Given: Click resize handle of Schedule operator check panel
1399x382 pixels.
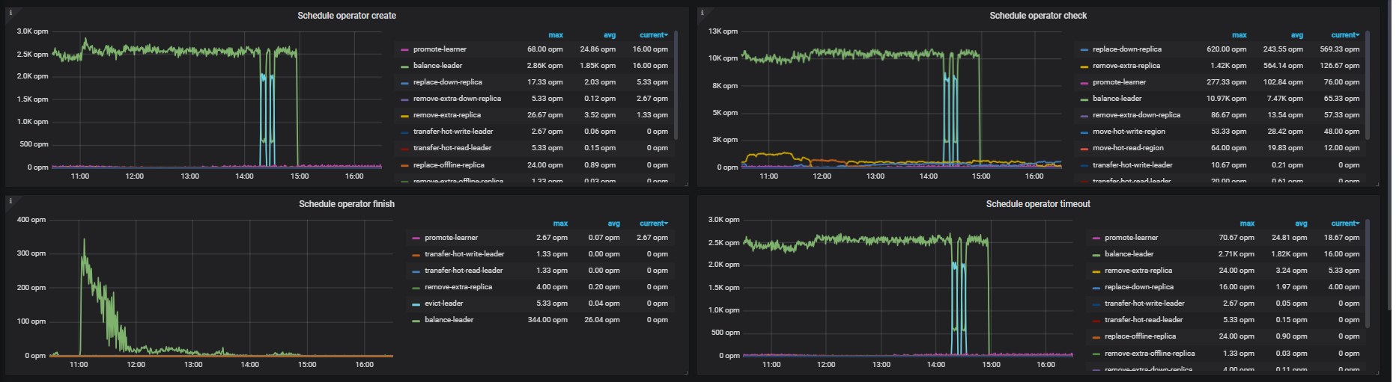Looking at the screenshot, I should pos(1376,183).
